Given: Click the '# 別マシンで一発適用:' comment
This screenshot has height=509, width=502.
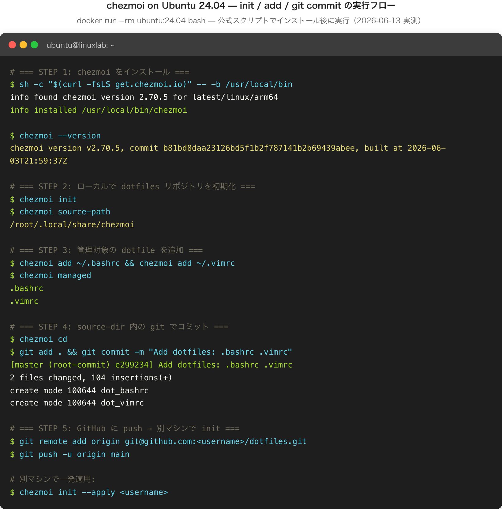Looking at the screenshot, I should (53, 479).
